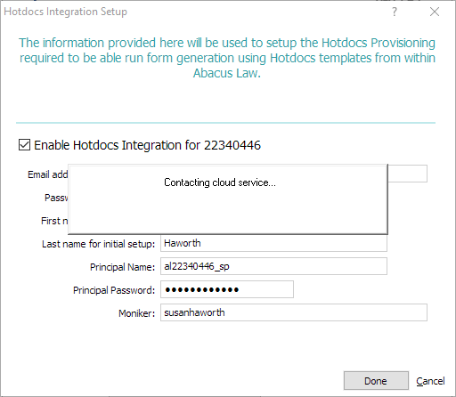Select the Principal Name label
The image size is (456, 397).
tap(122, 267)
